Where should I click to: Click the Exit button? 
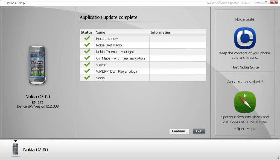coord(199,131)
